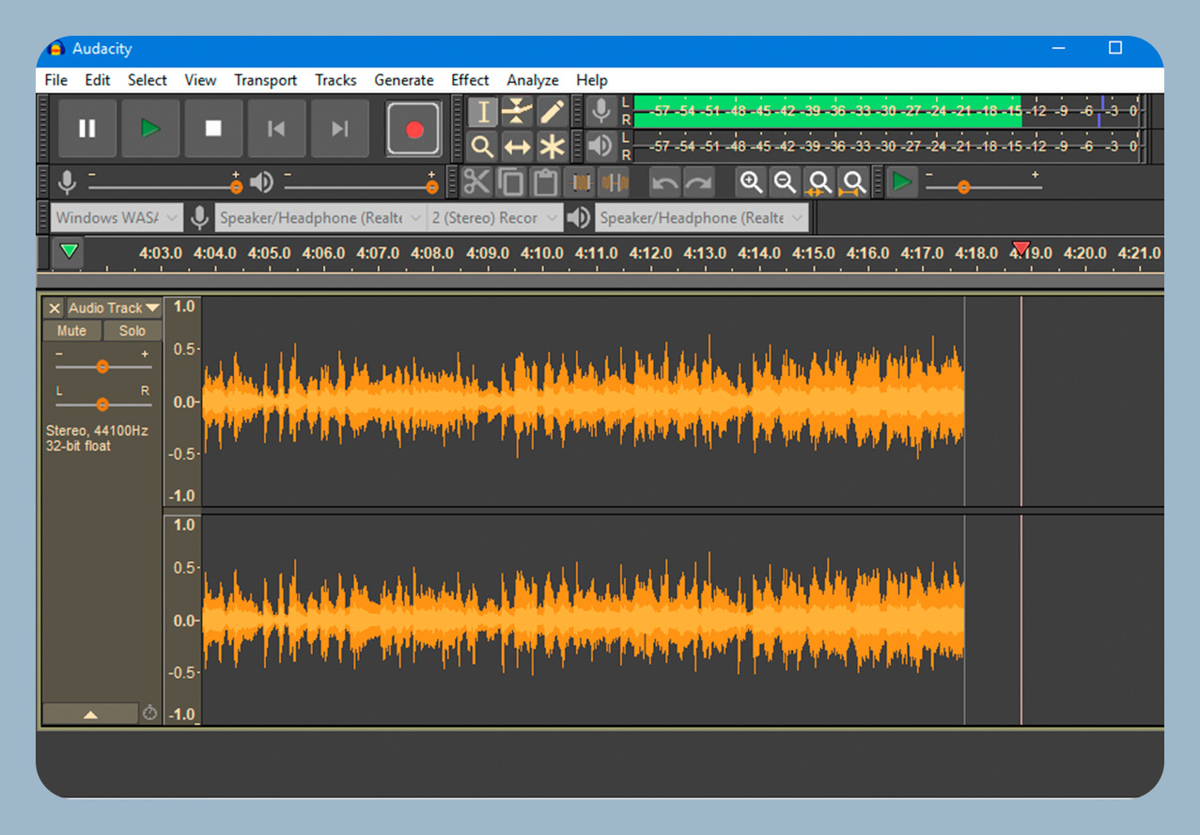Open the Transport menu
This screenshot has width=1200, height=835.
tap(266, 80)
